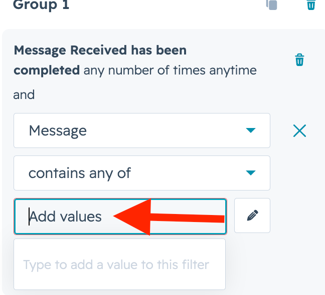Open the 'contains any of' operator dropdown
This screenshot has height=295, width=325.
(141, 173)
